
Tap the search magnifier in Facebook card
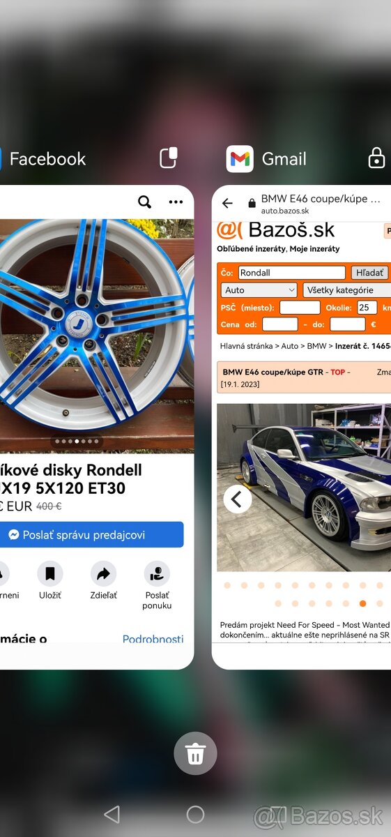[x=144, y=202]
